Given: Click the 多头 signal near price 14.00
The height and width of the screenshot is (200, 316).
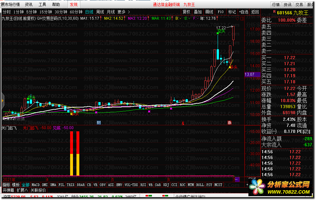Looking at the screenshot, I should 234,67.
